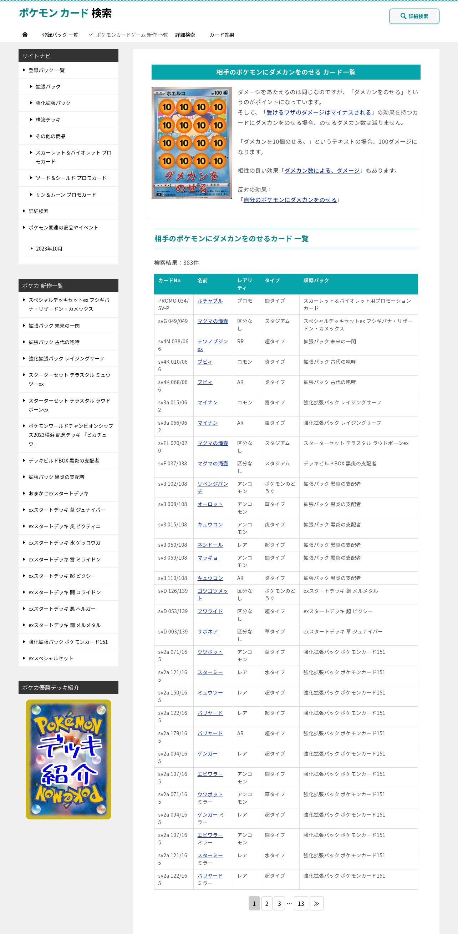Open the 登録パック 一覧 top menu item
458x934 pixels.
[60, 35]
